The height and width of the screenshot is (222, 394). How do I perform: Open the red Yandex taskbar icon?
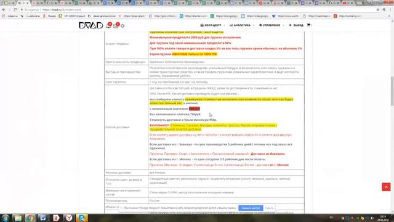[56, 218]
